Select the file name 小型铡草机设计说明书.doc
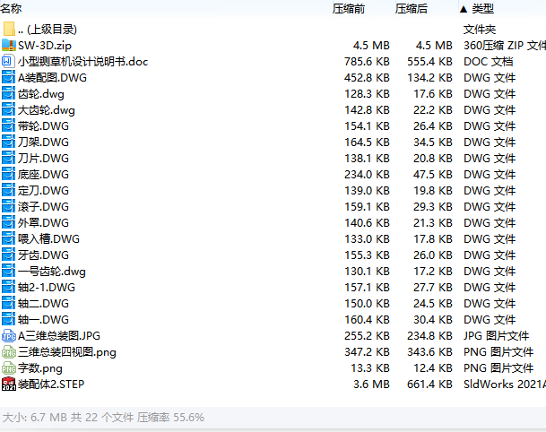 point(83,62)
